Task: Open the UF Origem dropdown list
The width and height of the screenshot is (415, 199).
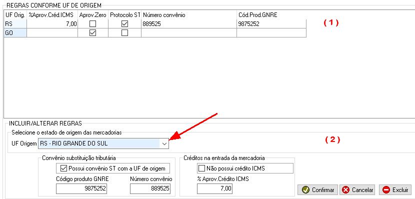Action: coord(164,143)
